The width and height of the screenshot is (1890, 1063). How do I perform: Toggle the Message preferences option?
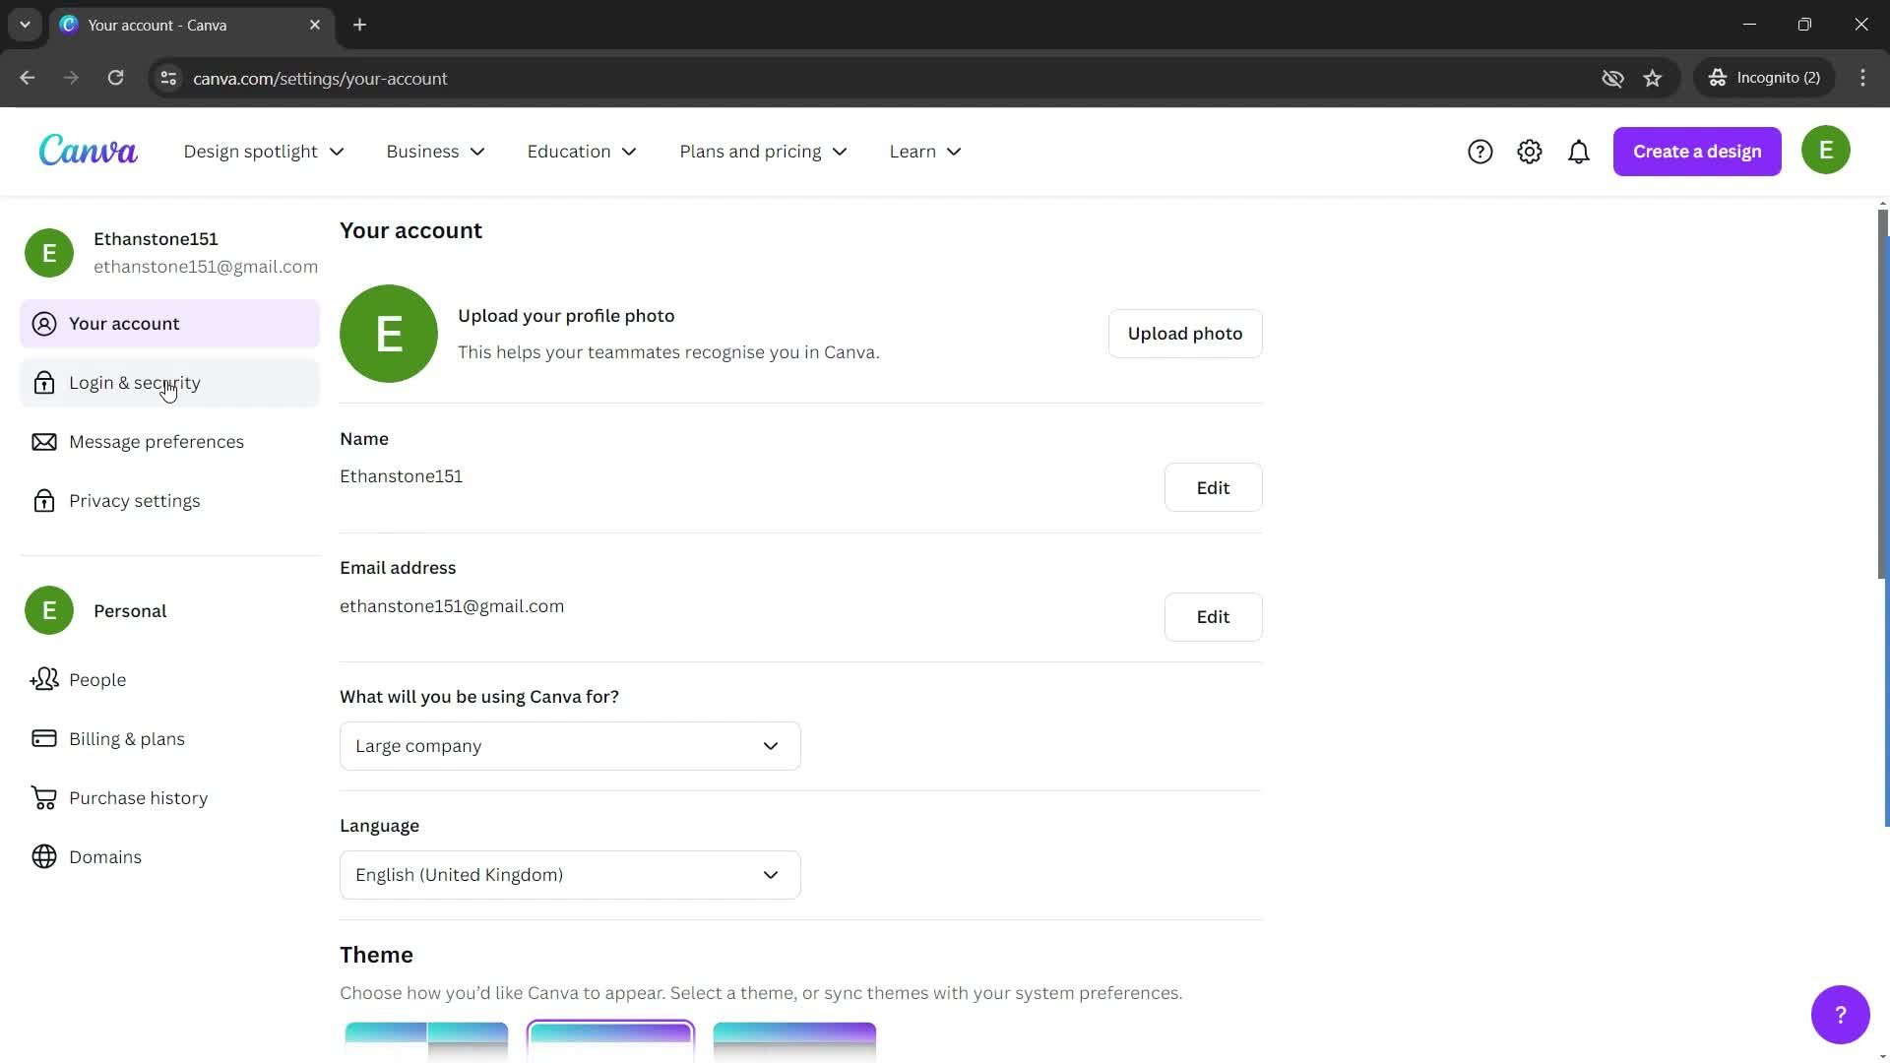(x=156, y=440)
